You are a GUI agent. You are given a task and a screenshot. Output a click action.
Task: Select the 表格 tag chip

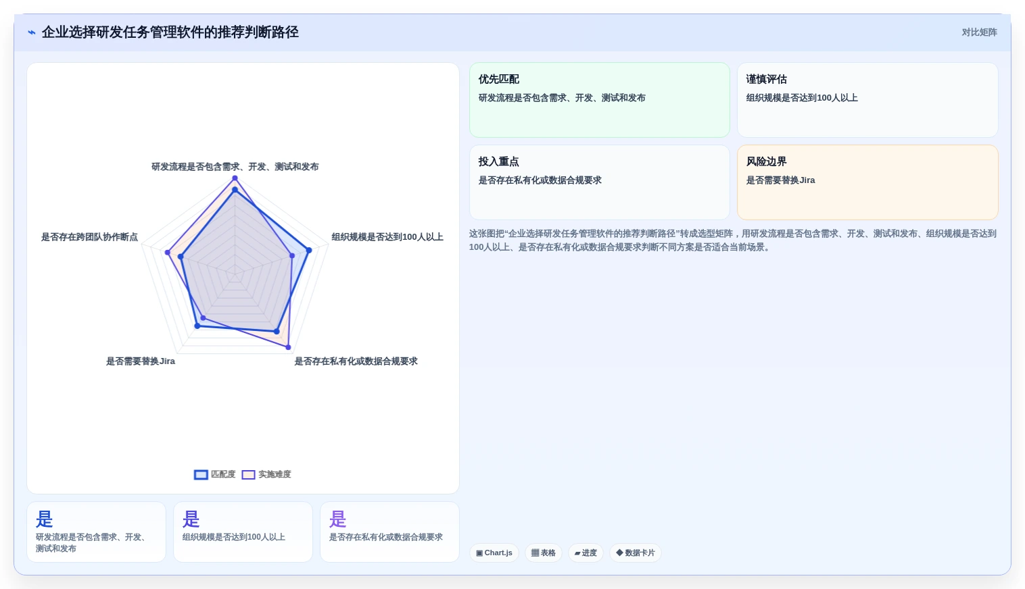544,553
